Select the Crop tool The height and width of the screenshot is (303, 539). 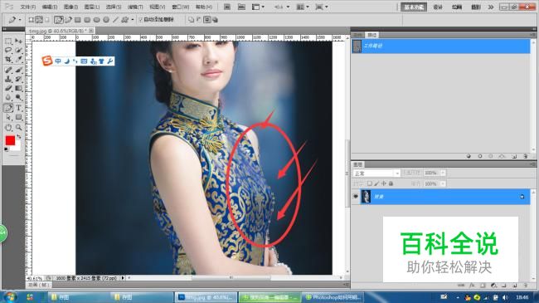8,59
